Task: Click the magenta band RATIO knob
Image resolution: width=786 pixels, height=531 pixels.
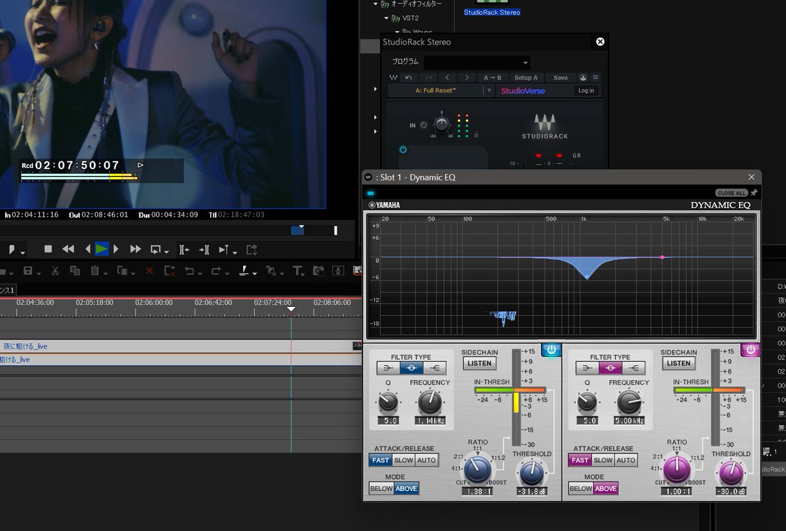Action: point(677,469)
